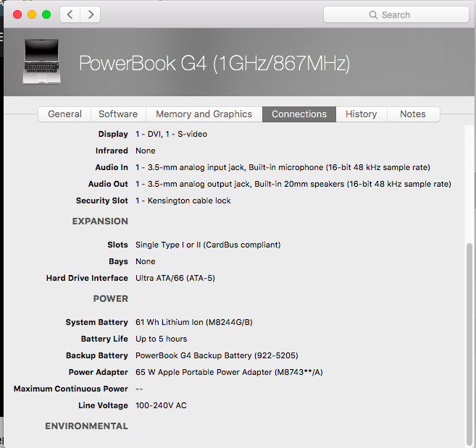Select the Connections tab

pos(299,114)
